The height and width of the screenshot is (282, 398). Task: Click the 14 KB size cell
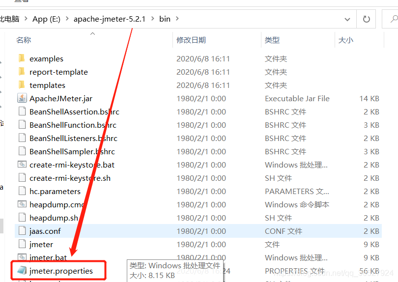370,98
